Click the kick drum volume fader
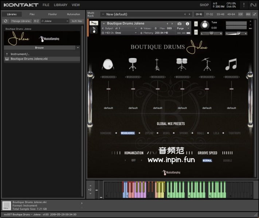 [x=108, y=89]
